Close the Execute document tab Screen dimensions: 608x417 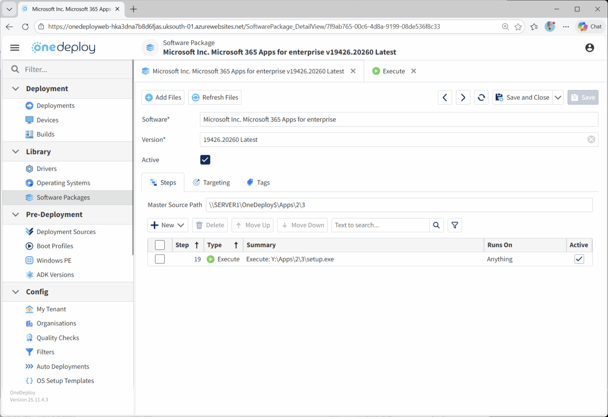414,71
